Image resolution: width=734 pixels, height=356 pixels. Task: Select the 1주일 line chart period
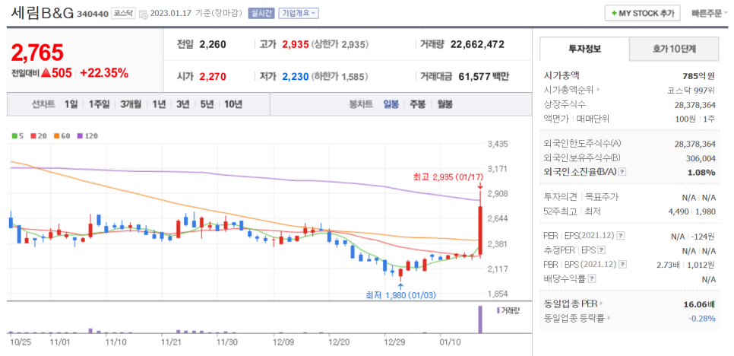99,104
